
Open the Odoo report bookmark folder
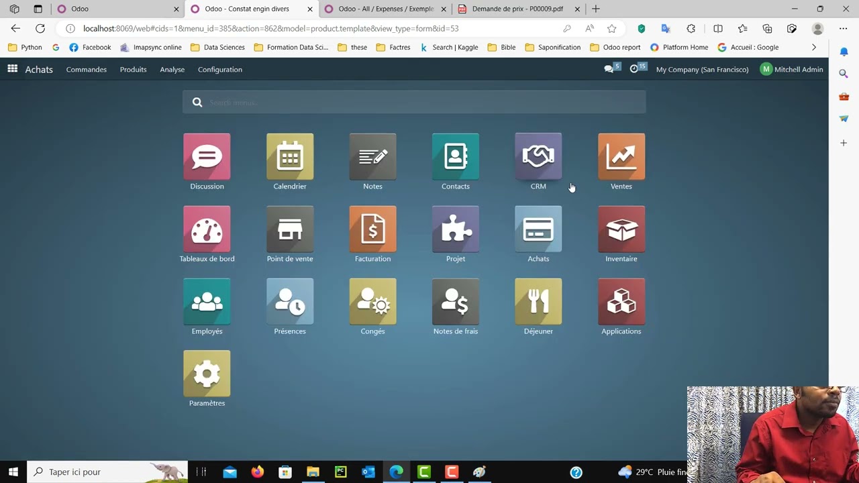pos(615,47)
